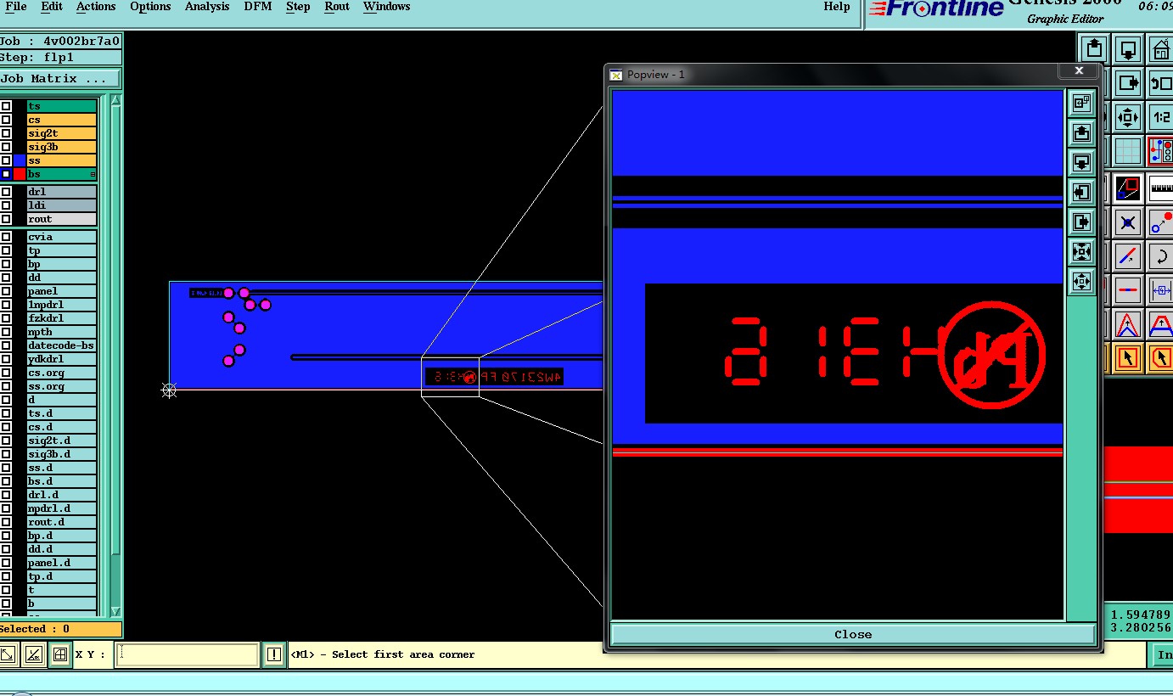Toggle checkbox for bs layer

pyautogui.click(x=6, y=174)
